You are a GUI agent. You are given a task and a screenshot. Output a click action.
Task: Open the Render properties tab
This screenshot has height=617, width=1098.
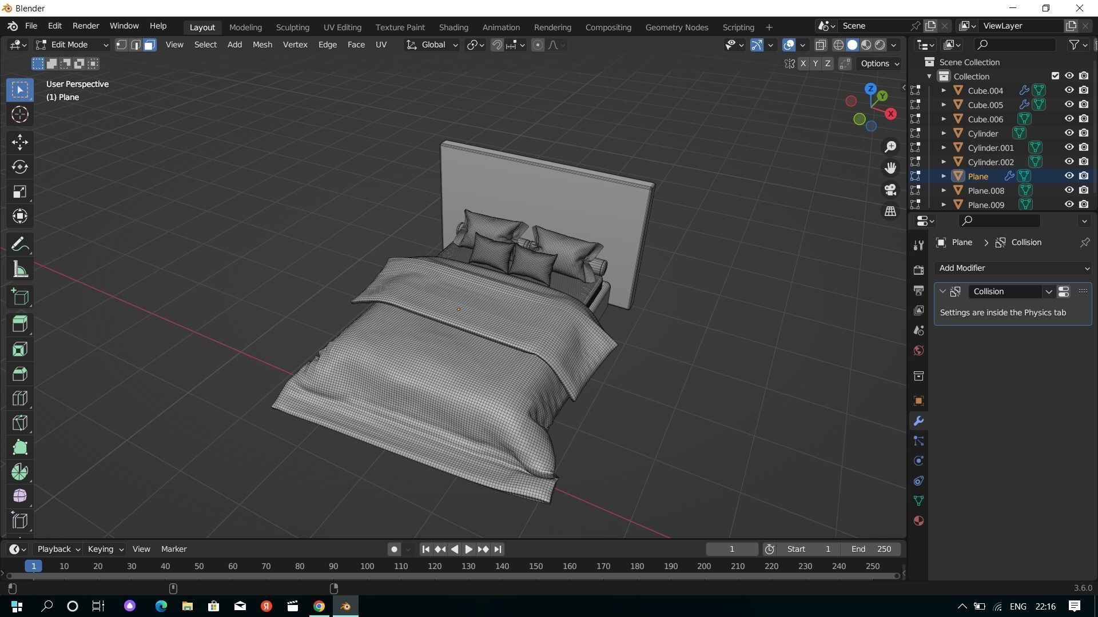pyautogui.click(x=918, y=270)
